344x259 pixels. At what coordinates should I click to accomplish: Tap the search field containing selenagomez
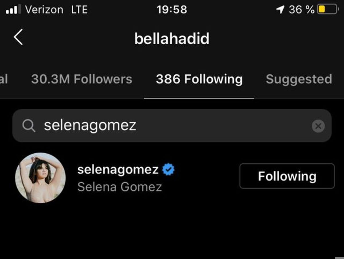(x=172, y=125)
